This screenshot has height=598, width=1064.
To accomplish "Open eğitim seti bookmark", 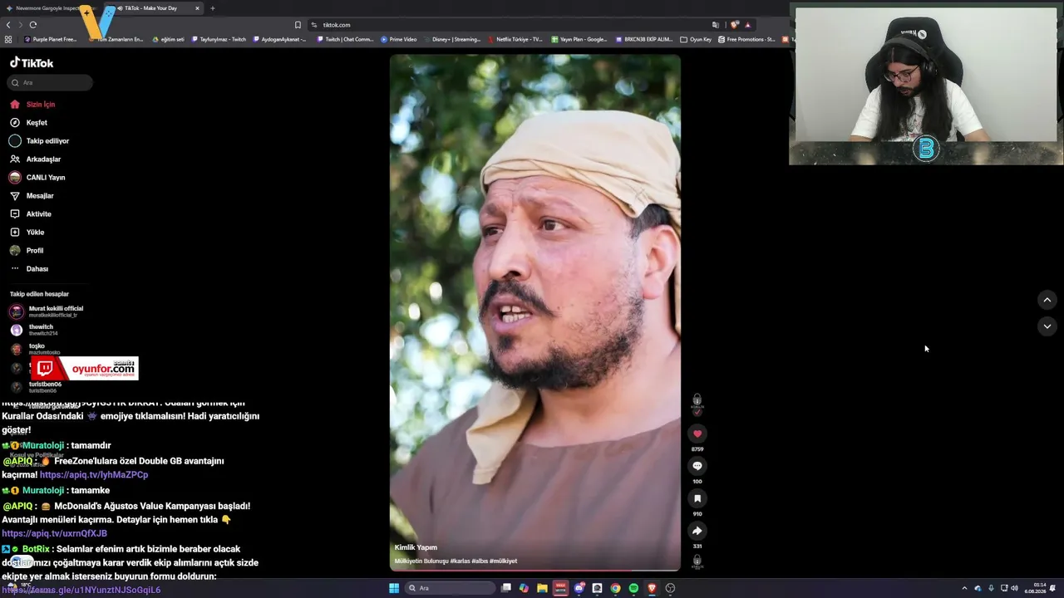I will [x=169, y=39].
